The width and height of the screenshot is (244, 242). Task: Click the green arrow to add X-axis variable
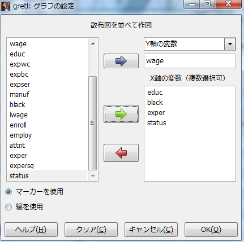[121, 114]
